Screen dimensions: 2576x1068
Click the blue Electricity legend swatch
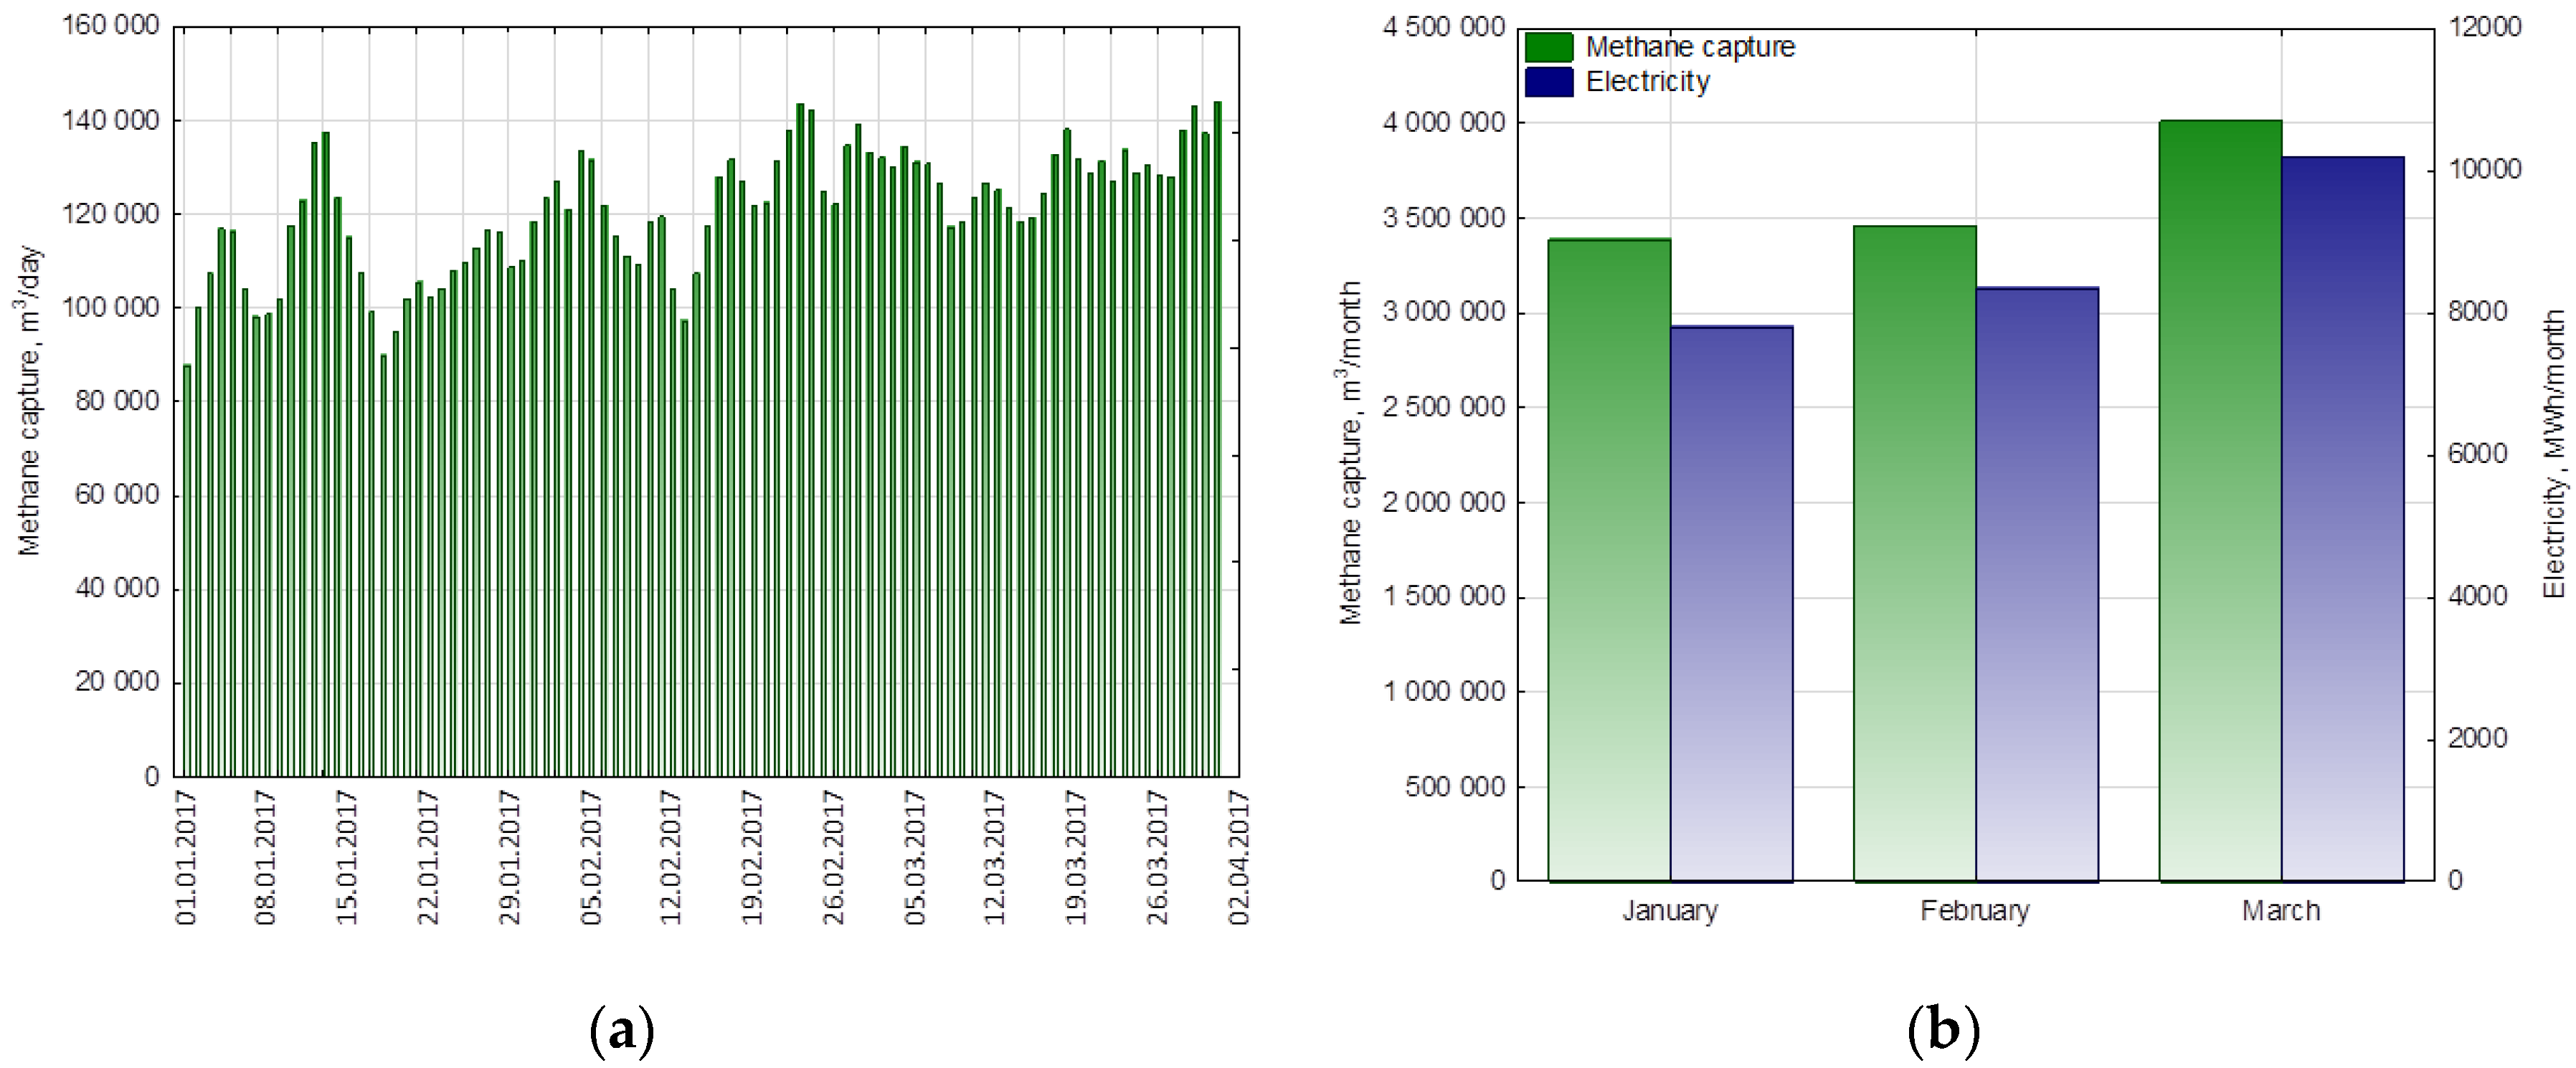(1548, 82)
